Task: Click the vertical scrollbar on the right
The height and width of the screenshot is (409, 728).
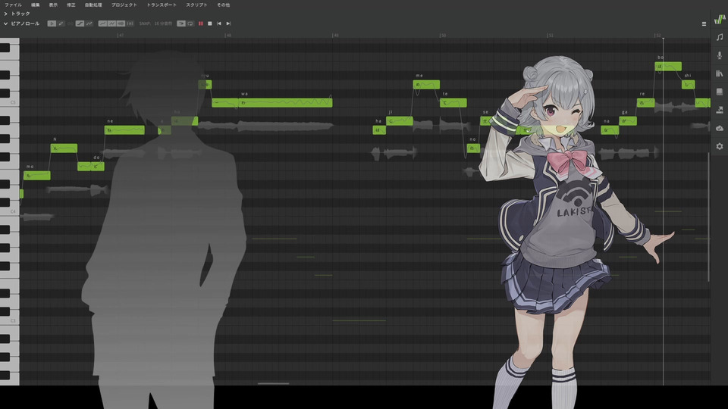Action: [708, 217]
